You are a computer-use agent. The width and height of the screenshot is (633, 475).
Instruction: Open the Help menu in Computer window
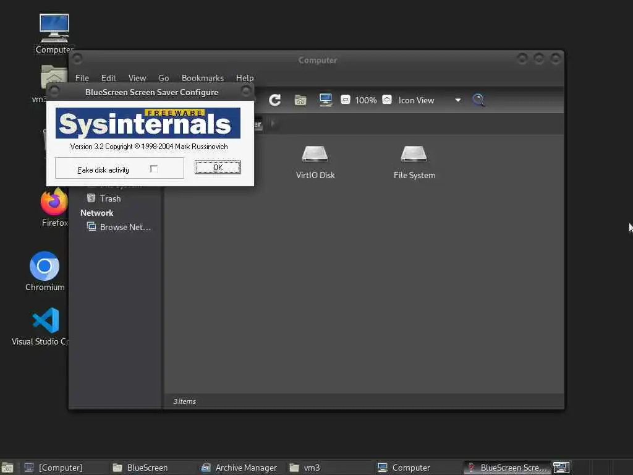click(245, 78)
